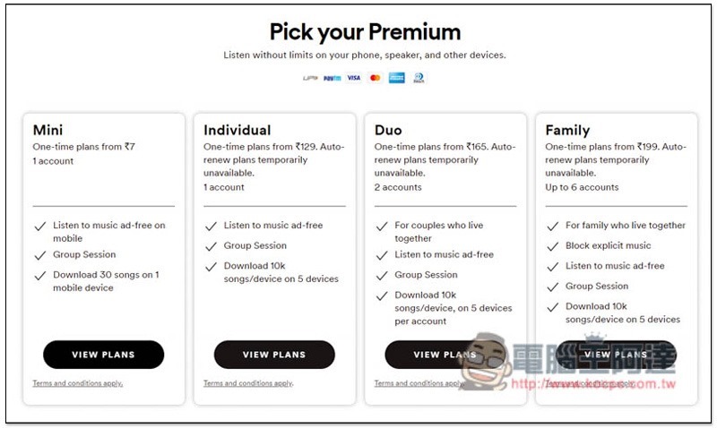The width and height of the screenshot is (717, 428).
Task: Click the Diners Club icon
Action: pyautogui.click(x=419, y=78)
